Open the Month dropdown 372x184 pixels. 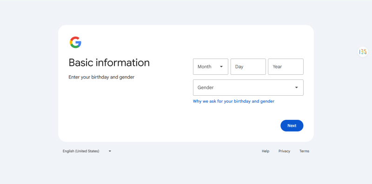(211, 66)
